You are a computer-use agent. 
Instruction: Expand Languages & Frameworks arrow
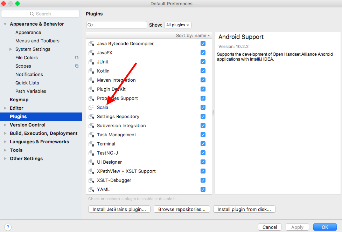(5, 142)
